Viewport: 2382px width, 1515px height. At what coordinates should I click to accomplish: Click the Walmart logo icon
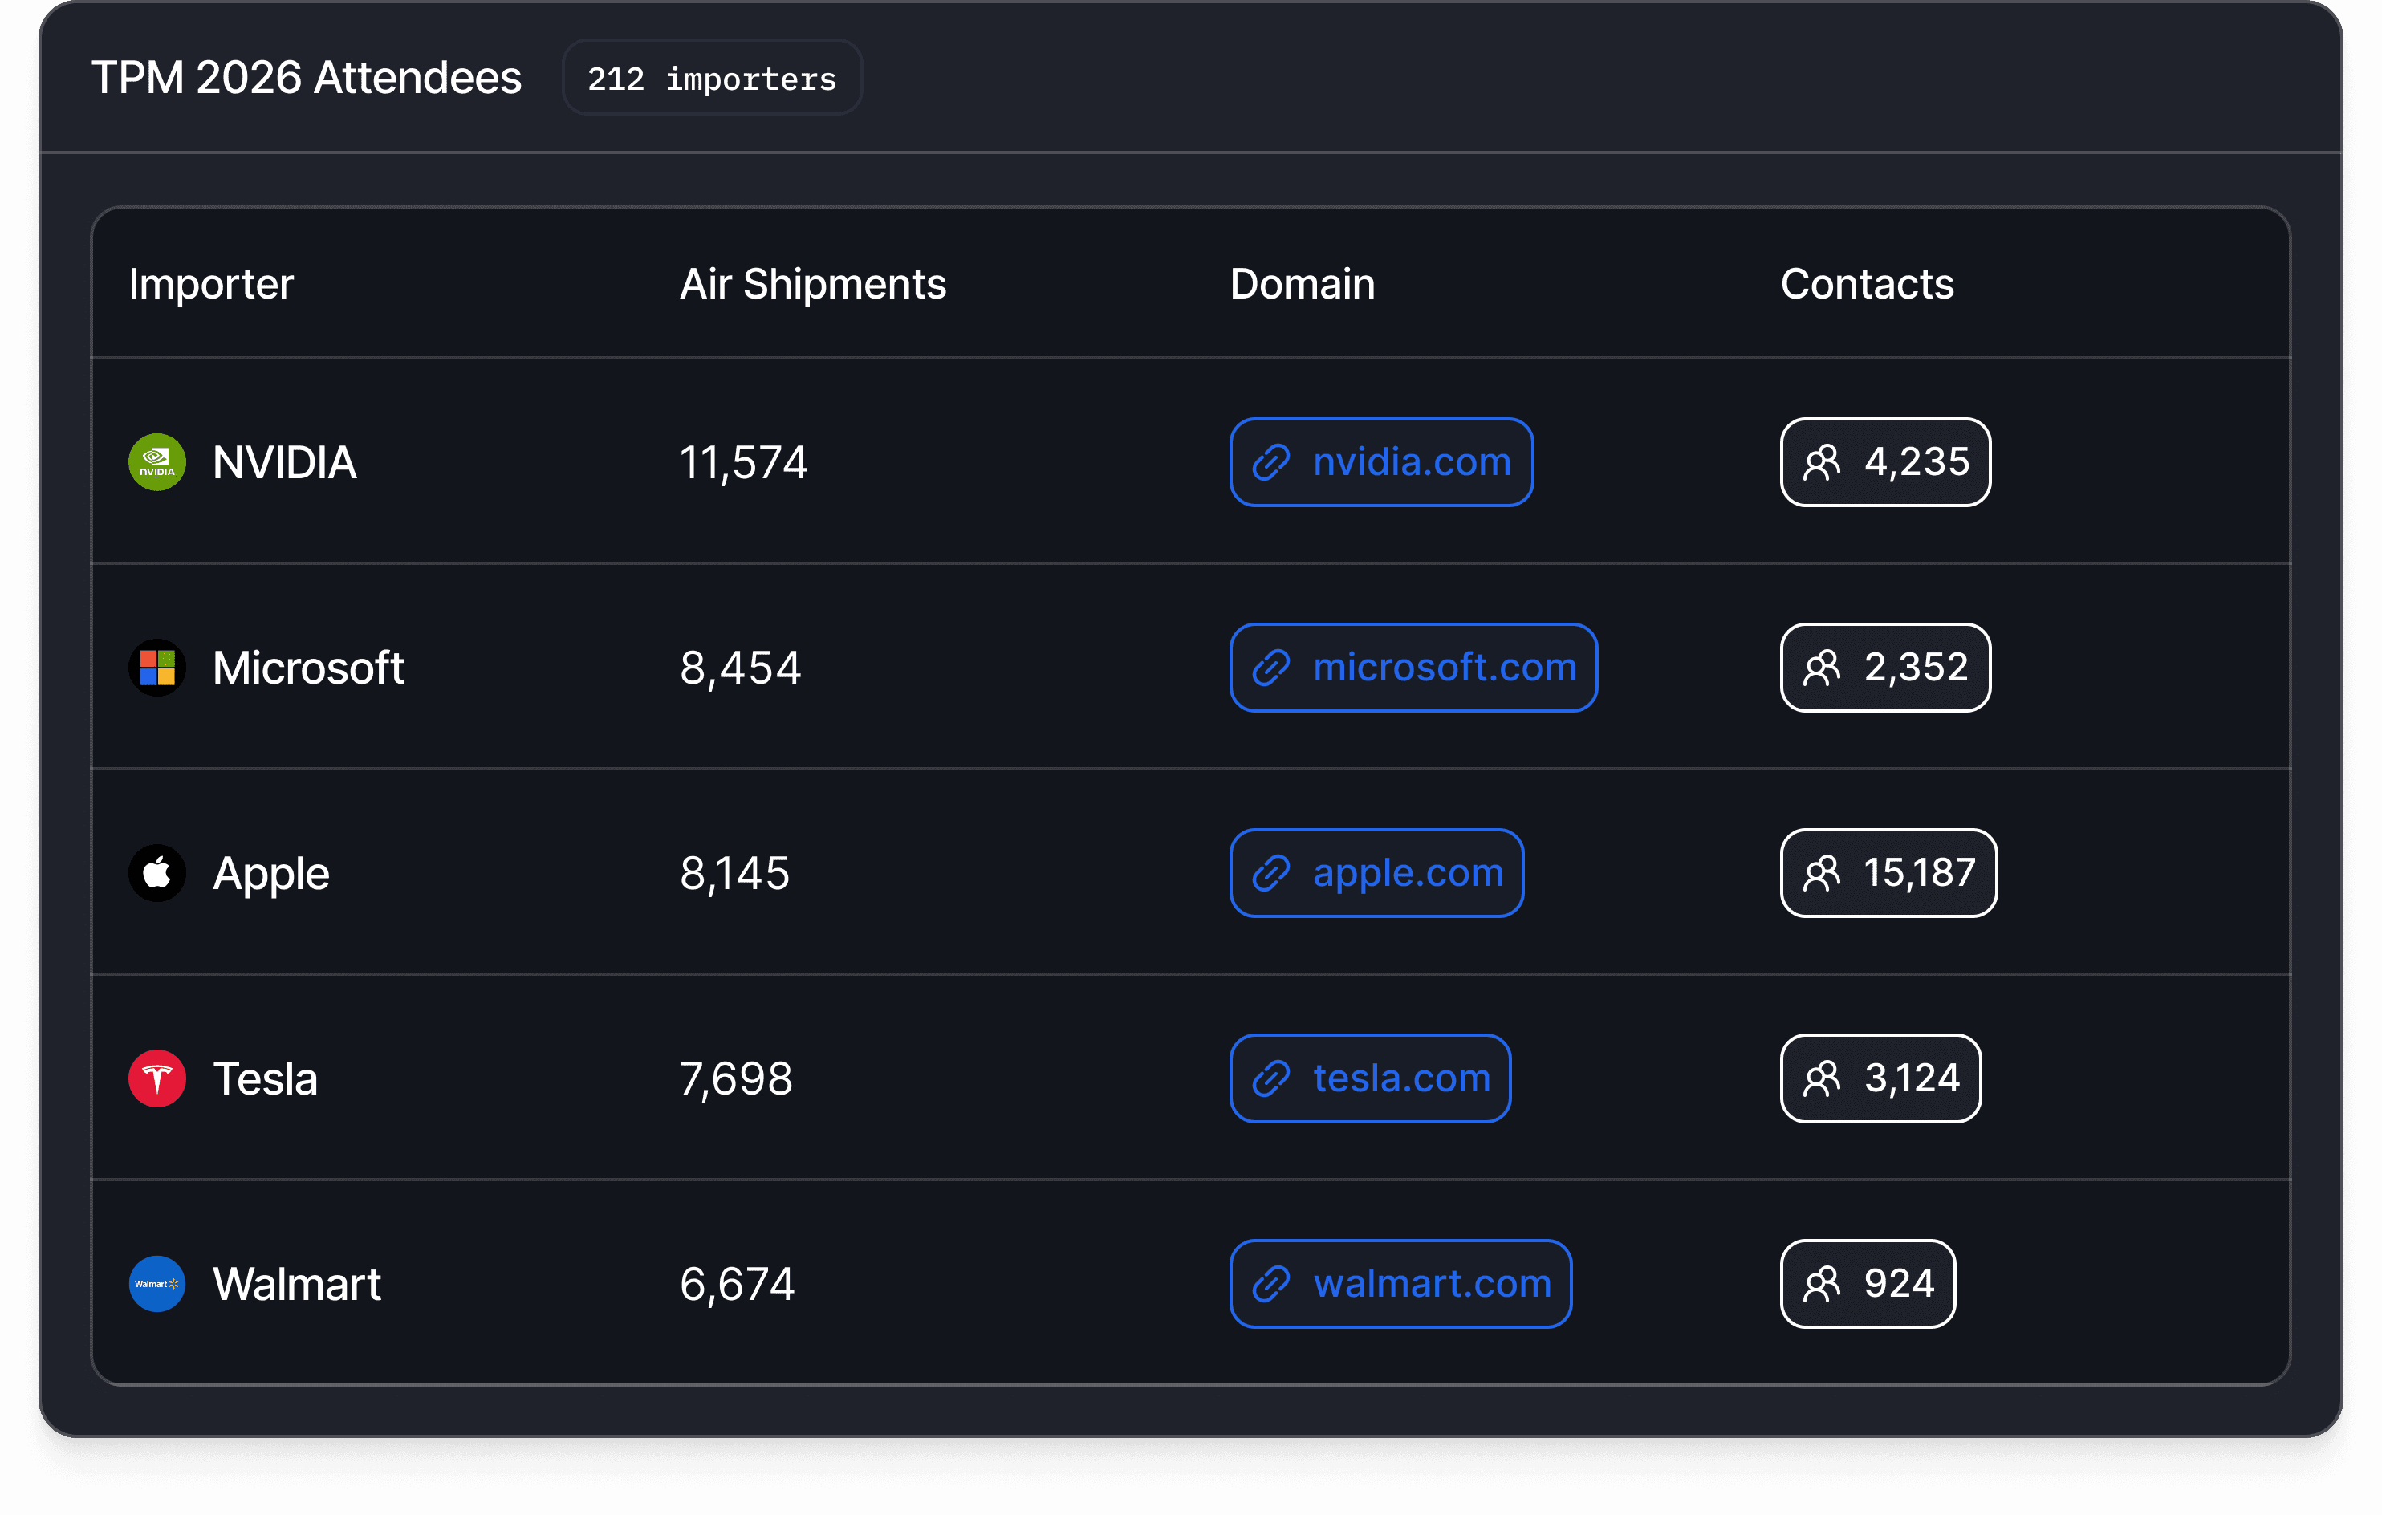click(156, 1284)
